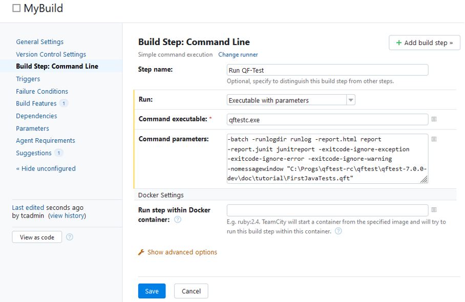The height and width of the screenshot is (302, 465).
Task: Click the MyBuild square icon in header
Action: coord(16,8)
